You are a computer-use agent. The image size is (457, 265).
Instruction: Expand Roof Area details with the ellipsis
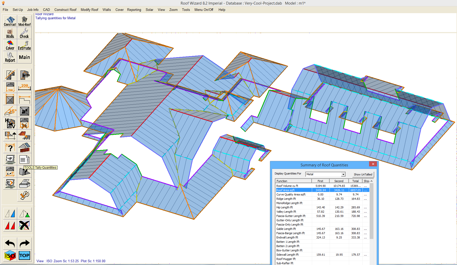coord(365,190)
